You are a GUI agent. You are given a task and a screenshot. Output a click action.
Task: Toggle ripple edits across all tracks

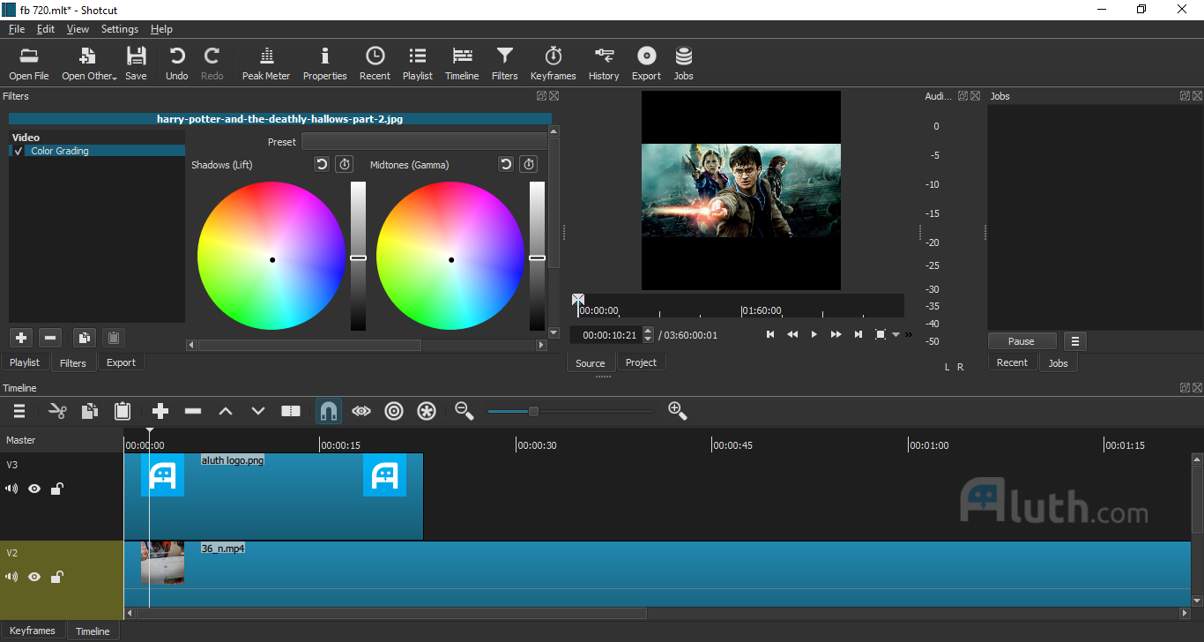point(427,411)
